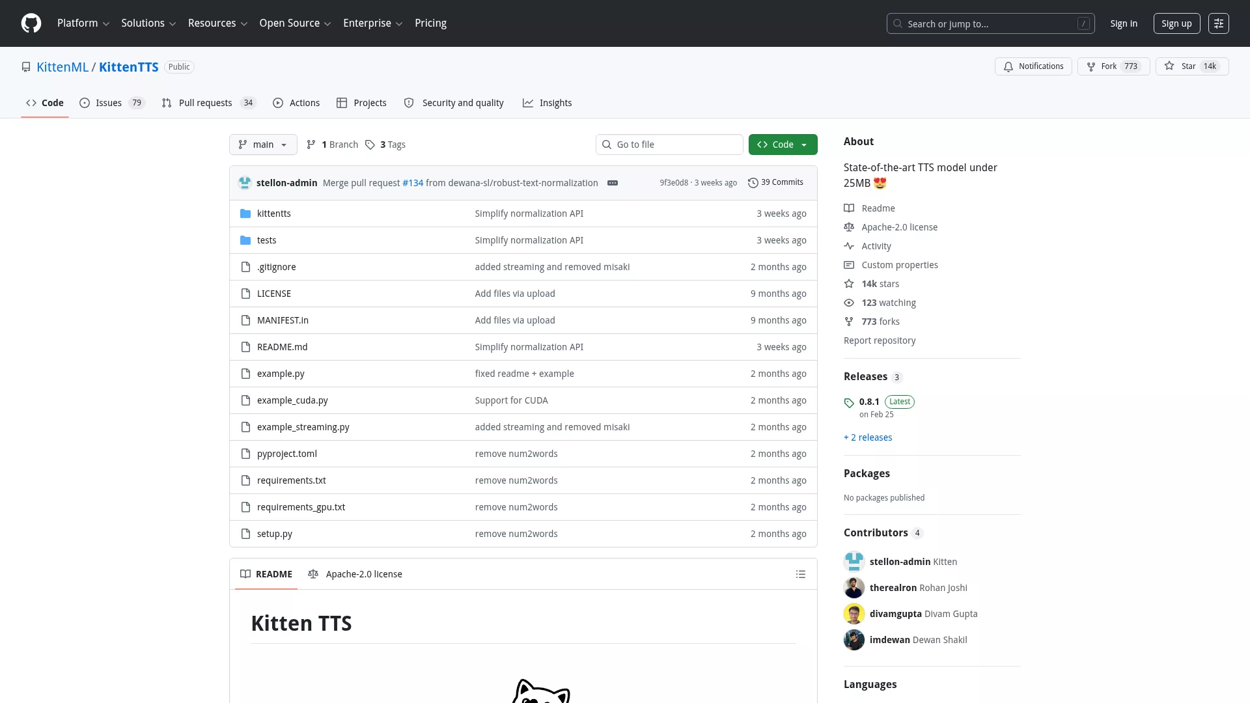Expand commit message ellipsis button
Viewport: 1250px width, 703px height.
pos(613,183)
